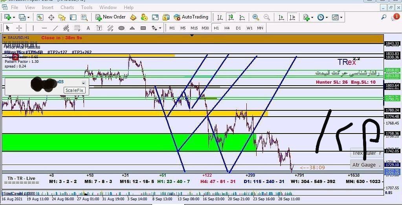Open the Navigator folder-star icon

click(x=62, y=17)
